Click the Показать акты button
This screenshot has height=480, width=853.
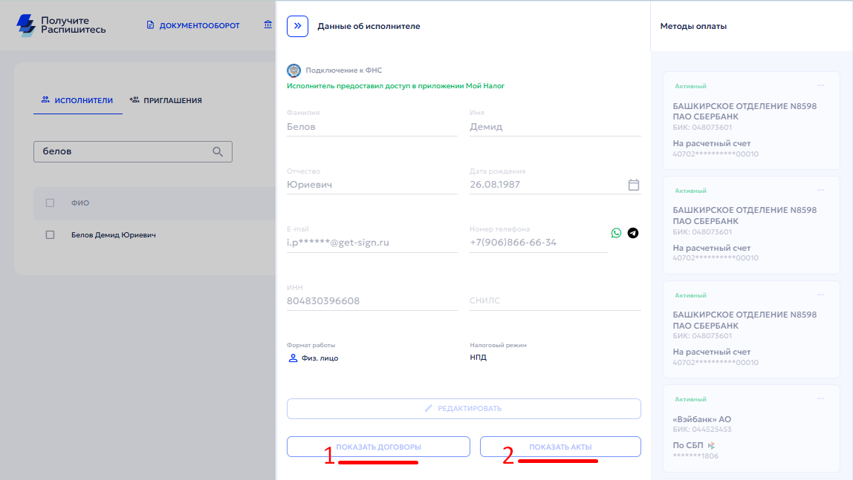click(x=560, y=447)
